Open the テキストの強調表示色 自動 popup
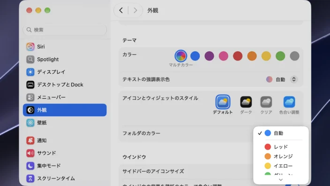Viewport: 330px width, 186px height. [282, 79]
